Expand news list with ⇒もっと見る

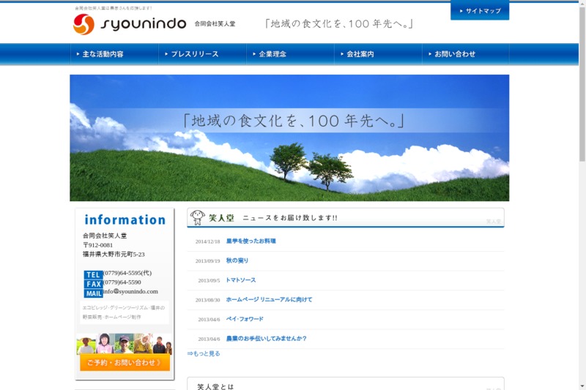[x=204, y=353]
